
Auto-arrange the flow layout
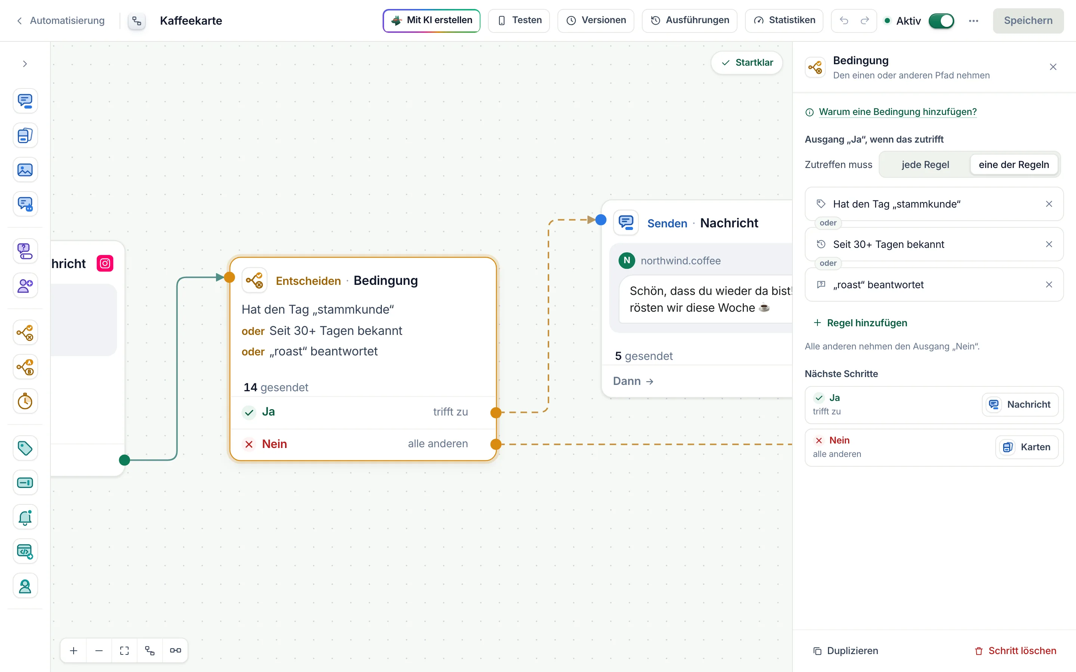[150, 651]
